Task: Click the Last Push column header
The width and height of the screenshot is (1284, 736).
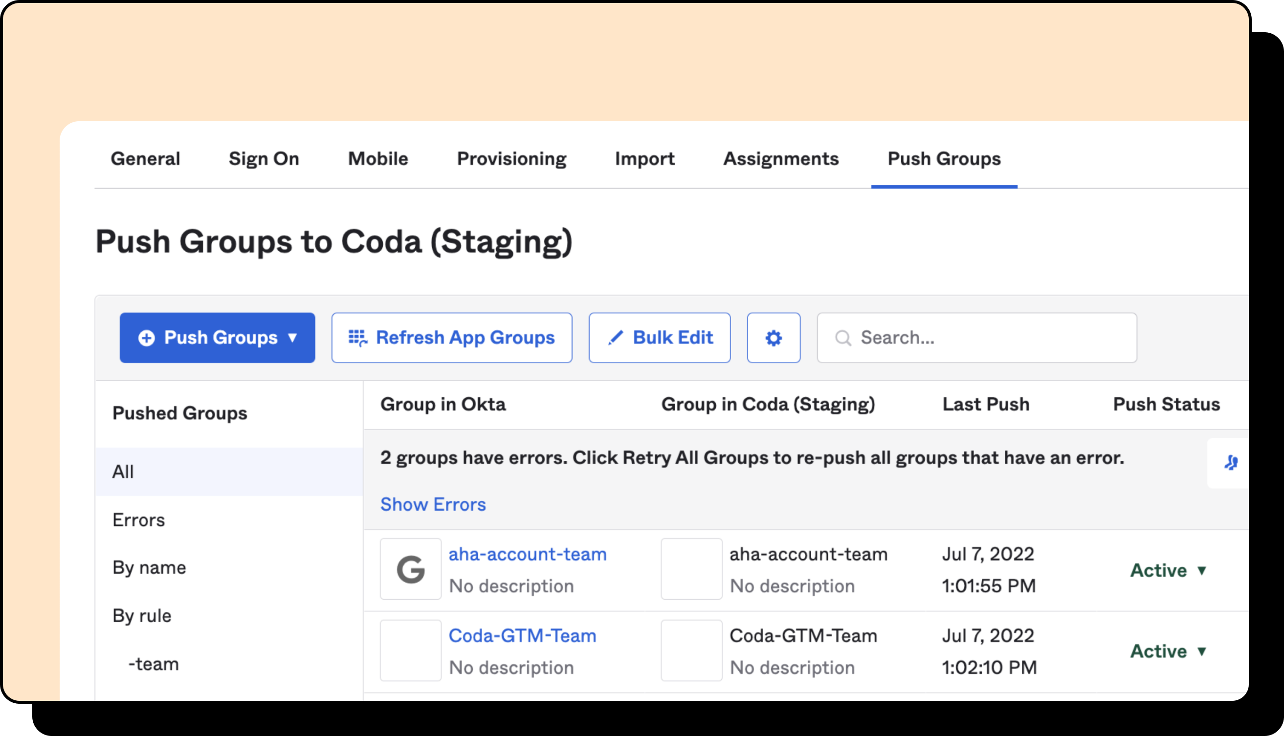Action: (x=986, y=404)
